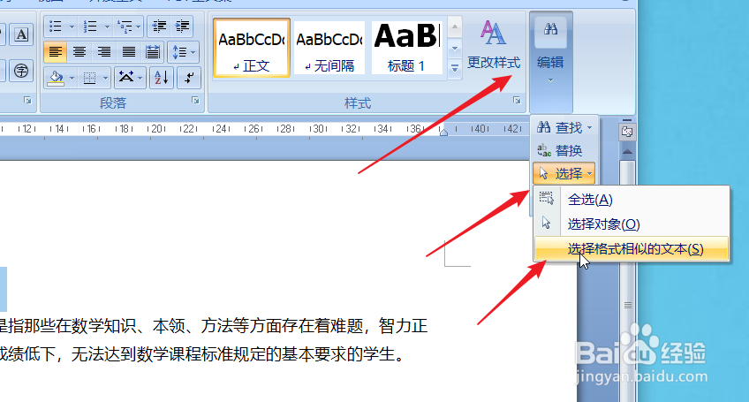This screenshot has width=749, height=402.
Task: Toggle justify text alignment
Action: 128,51
